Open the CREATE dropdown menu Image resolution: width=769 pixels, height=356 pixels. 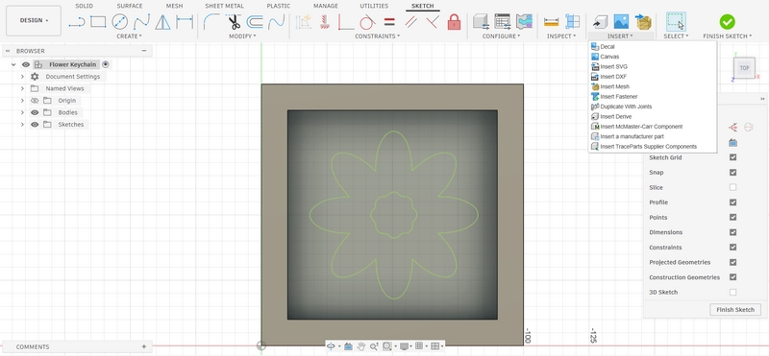(129, 36)
